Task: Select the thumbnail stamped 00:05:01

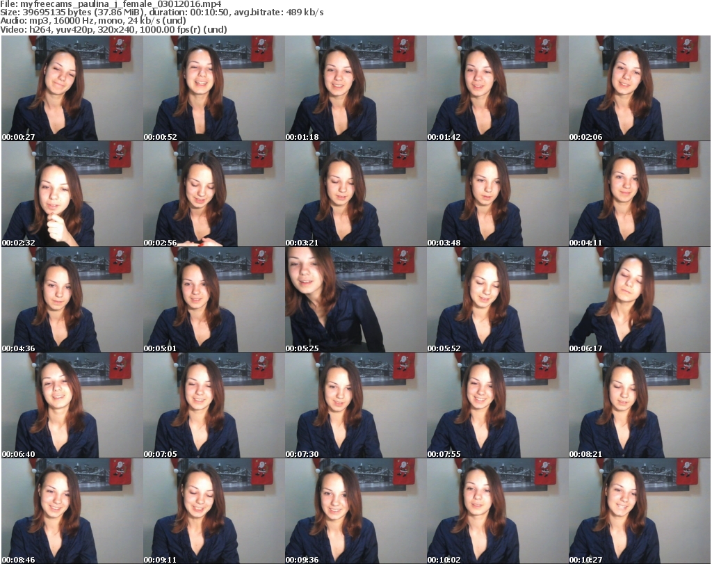Action: [x=214, y=300]
